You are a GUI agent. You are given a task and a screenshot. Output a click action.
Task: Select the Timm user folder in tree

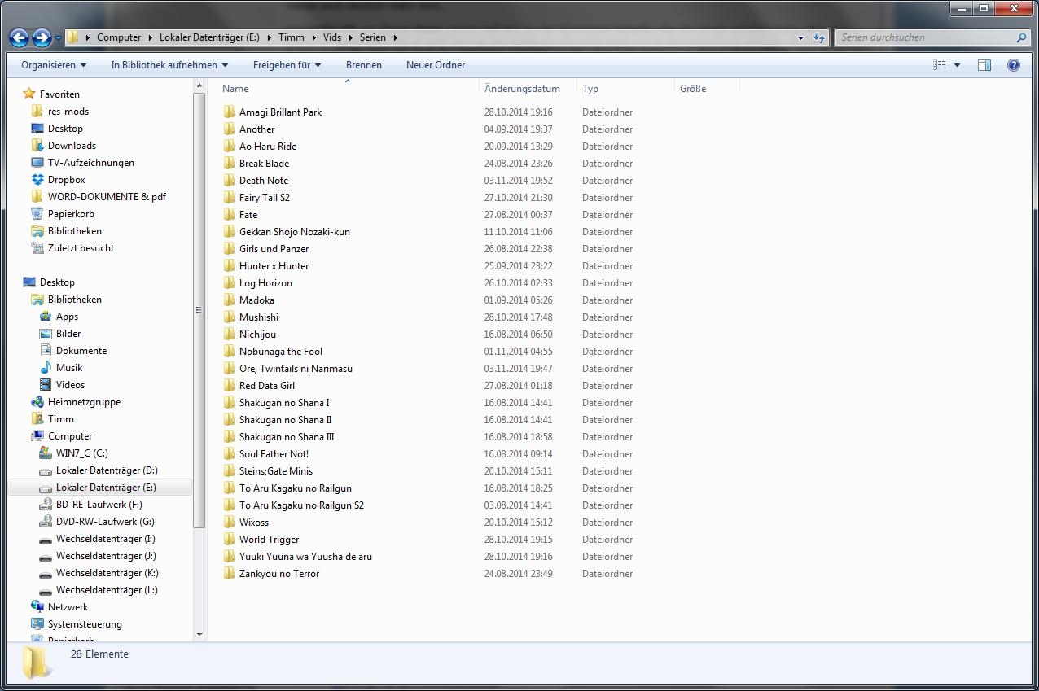pos(60,419)
